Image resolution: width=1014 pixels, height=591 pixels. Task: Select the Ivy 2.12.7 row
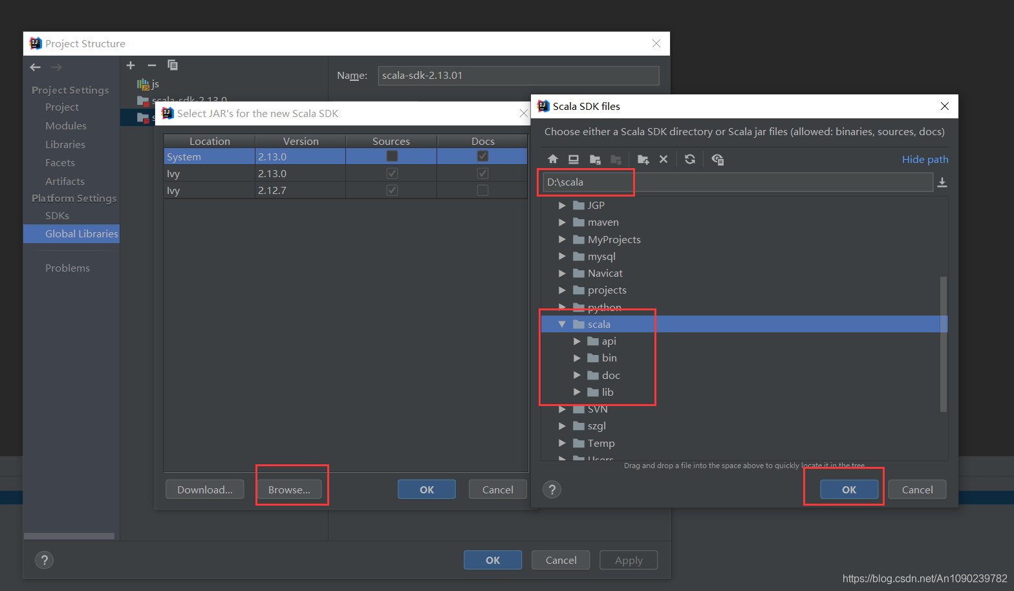(345, 190)
